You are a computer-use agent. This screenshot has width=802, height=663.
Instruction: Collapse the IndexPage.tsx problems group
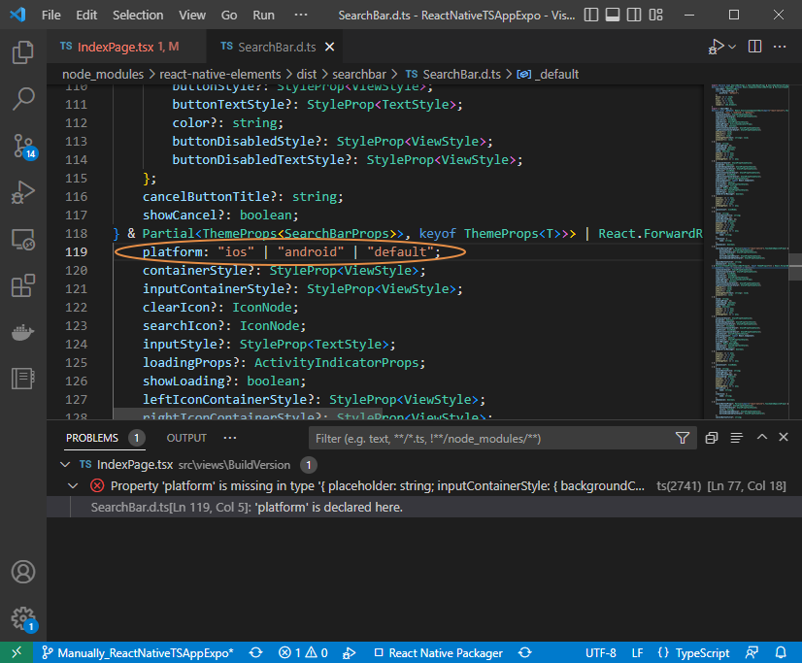66,465
